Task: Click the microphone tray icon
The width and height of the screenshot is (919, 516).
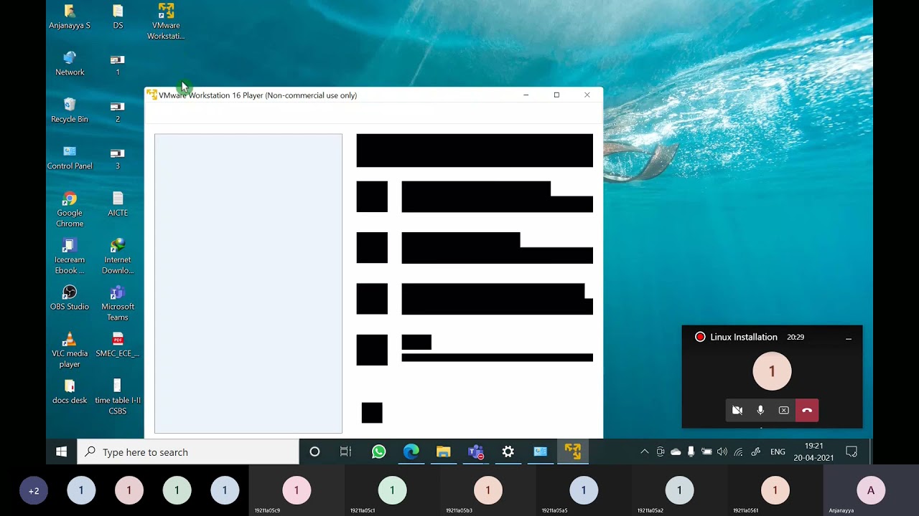Action: [691, 451]
